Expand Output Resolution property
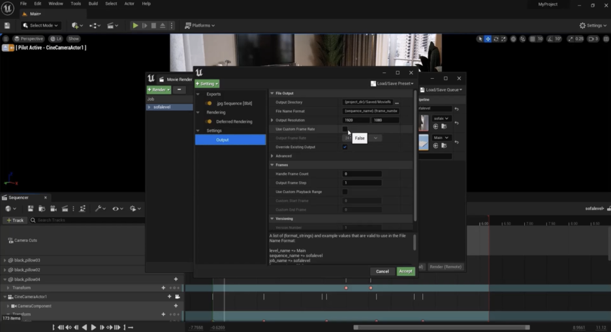Viewport: 611px width, 332px height. [x=272, y=120]
